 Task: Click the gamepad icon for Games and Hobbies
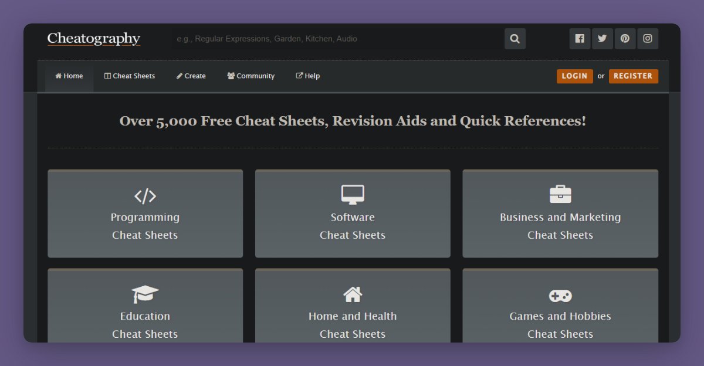pos(560,296)
